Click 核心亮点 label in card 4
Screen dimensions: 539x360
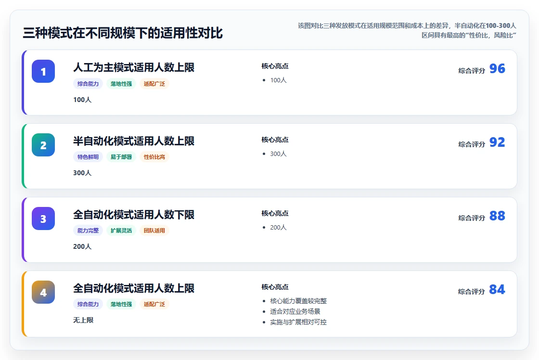click(x=275, y=287)
